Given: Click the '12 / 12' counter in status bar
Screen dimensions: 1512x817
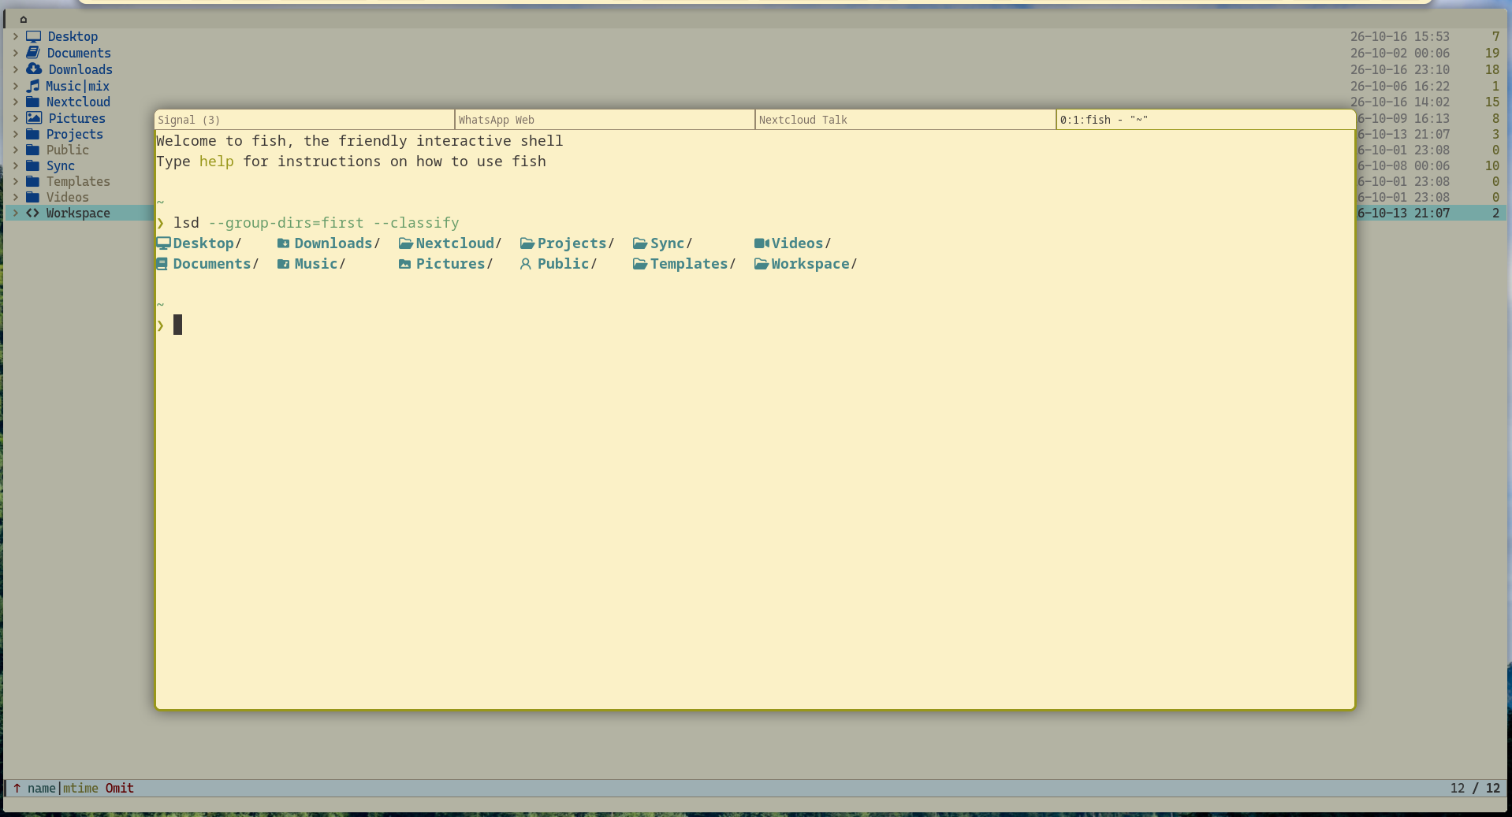Looking at the screenshot, I should point(1475,788).
